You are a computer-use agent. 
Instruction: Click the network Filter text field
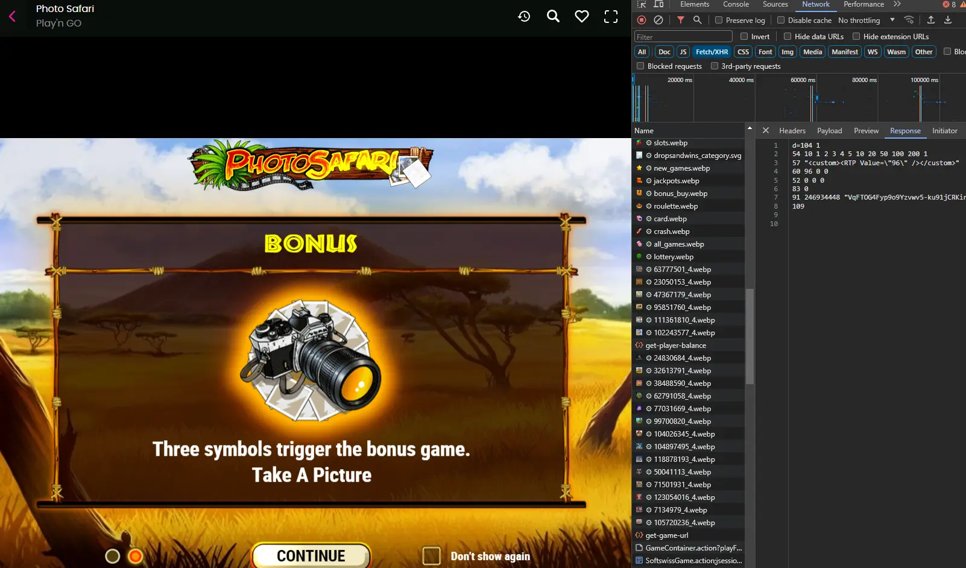coord(683,37)
